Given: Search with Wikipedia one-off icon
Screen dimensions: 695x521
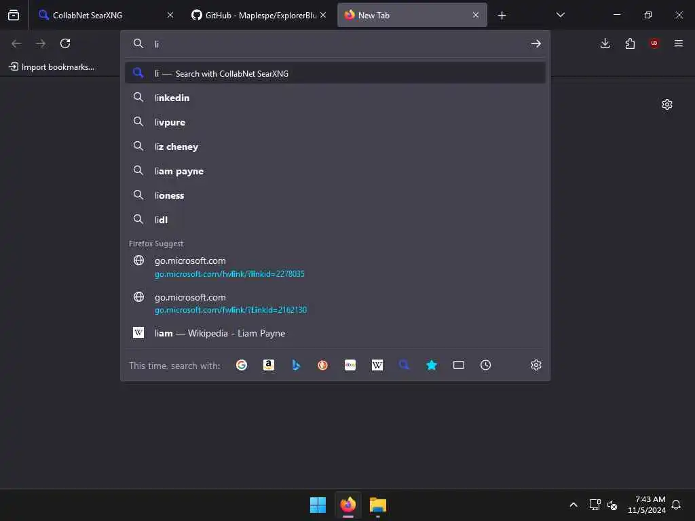Looking at the screenshot, I should pos(377,365).
